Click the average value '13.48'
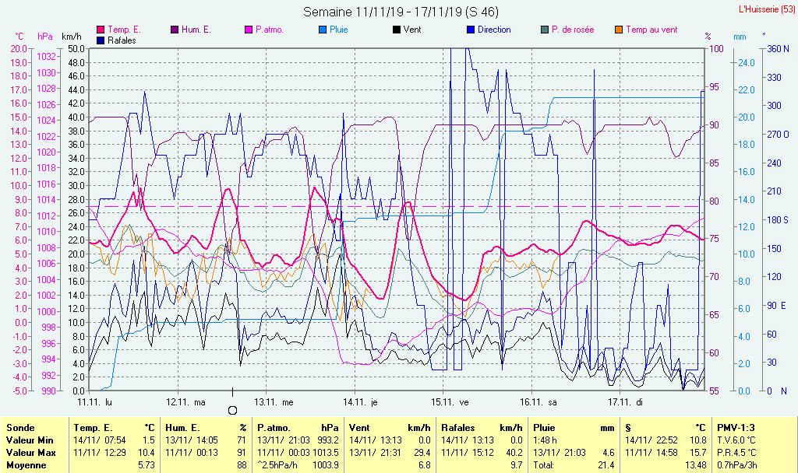The height and width of the screenshot is (473, 798). click(696, 465)
